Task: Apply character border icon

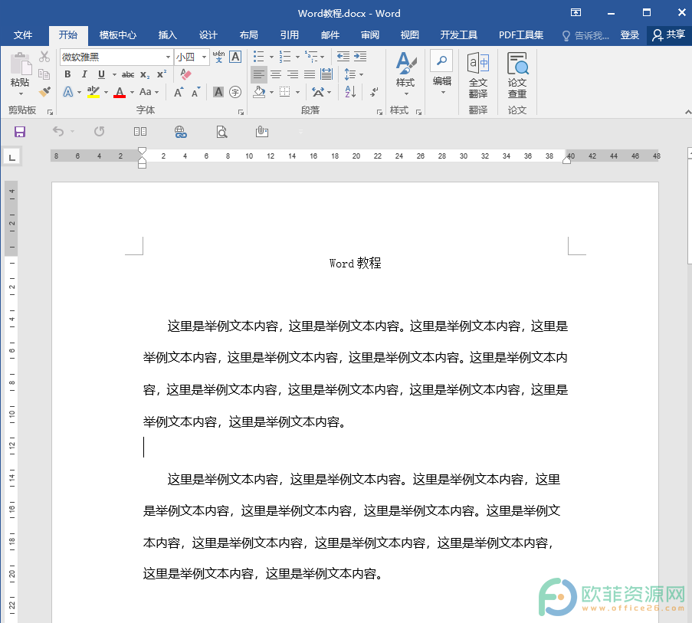Action: tap(235, 57)
